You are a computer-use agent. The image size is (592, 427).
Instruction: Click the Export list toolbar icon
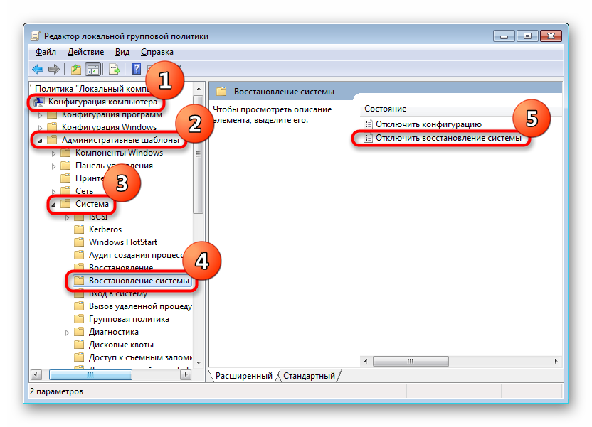[x=114, y=69]
